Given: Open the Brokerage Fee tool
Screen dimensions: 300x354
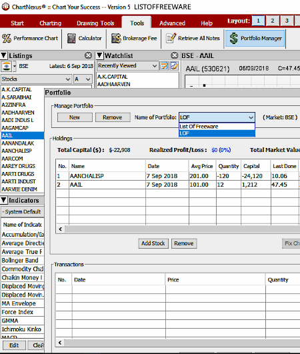Looking at the screenshot, I should point(134,39).
